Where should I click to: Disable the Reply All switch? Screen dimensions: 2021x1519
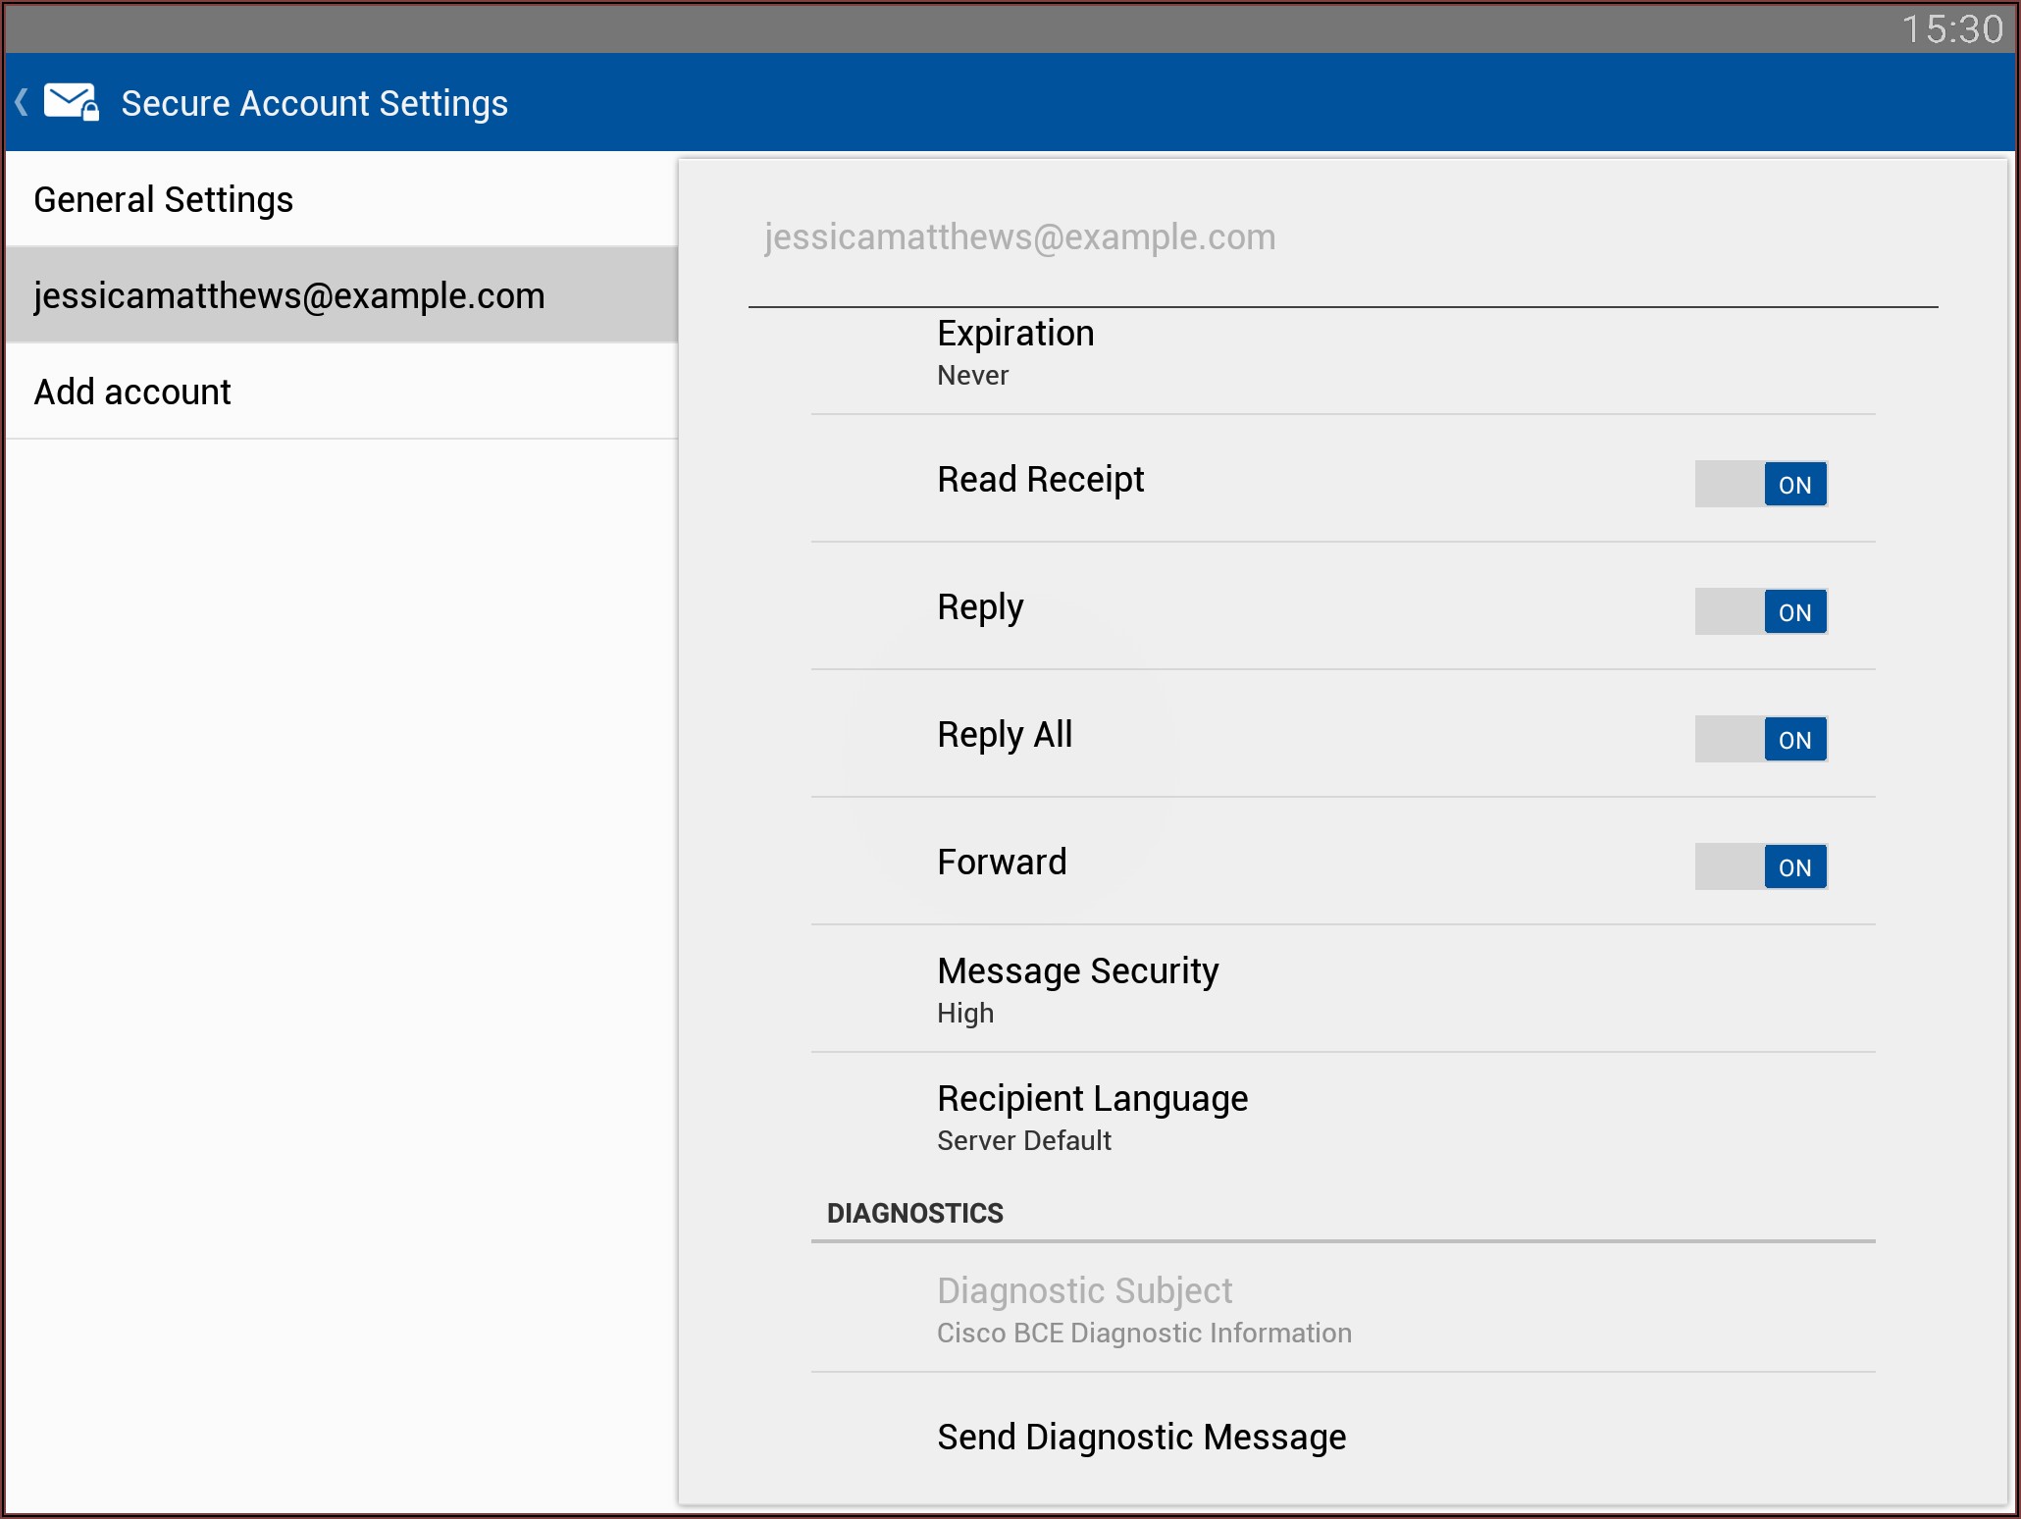coord(1760,739)
